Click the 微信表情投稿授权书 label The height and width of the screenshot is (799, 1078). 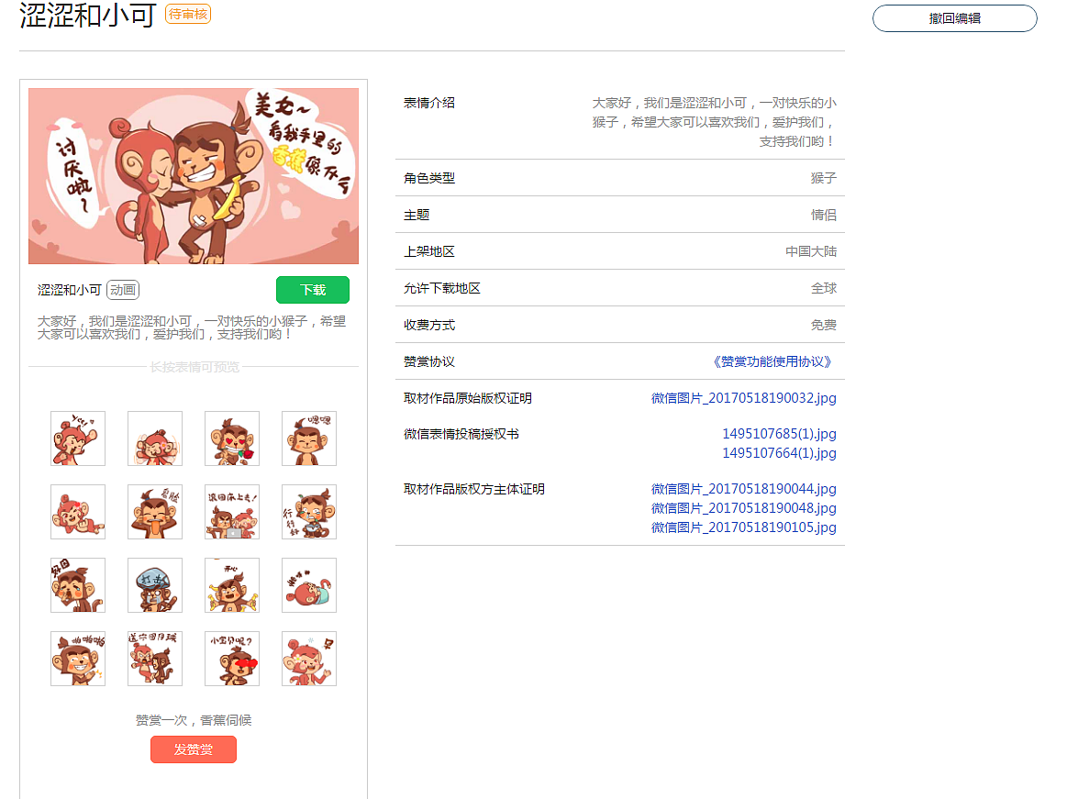click(461, 434)
